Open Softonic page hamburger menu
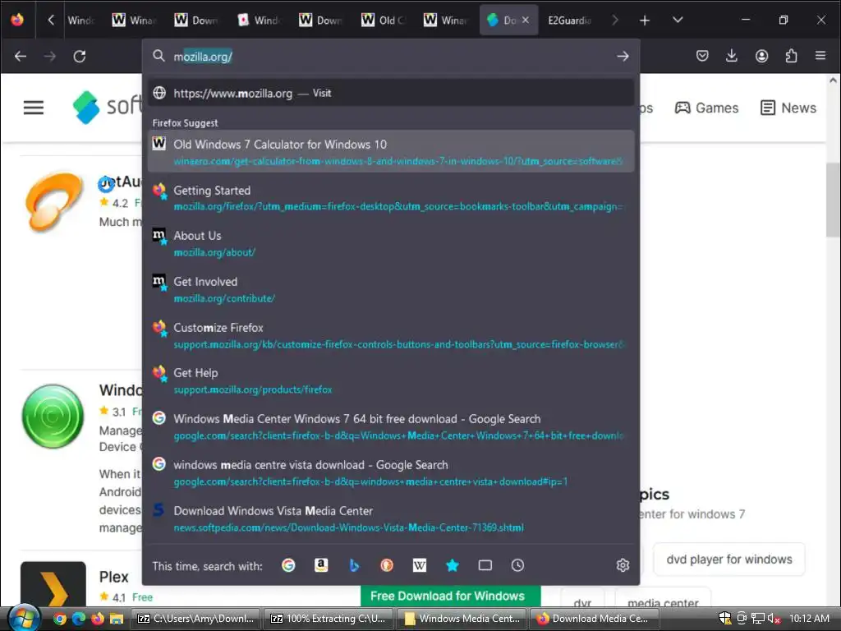Viewport: 841px width, 631px height. (x=33, y=108)
